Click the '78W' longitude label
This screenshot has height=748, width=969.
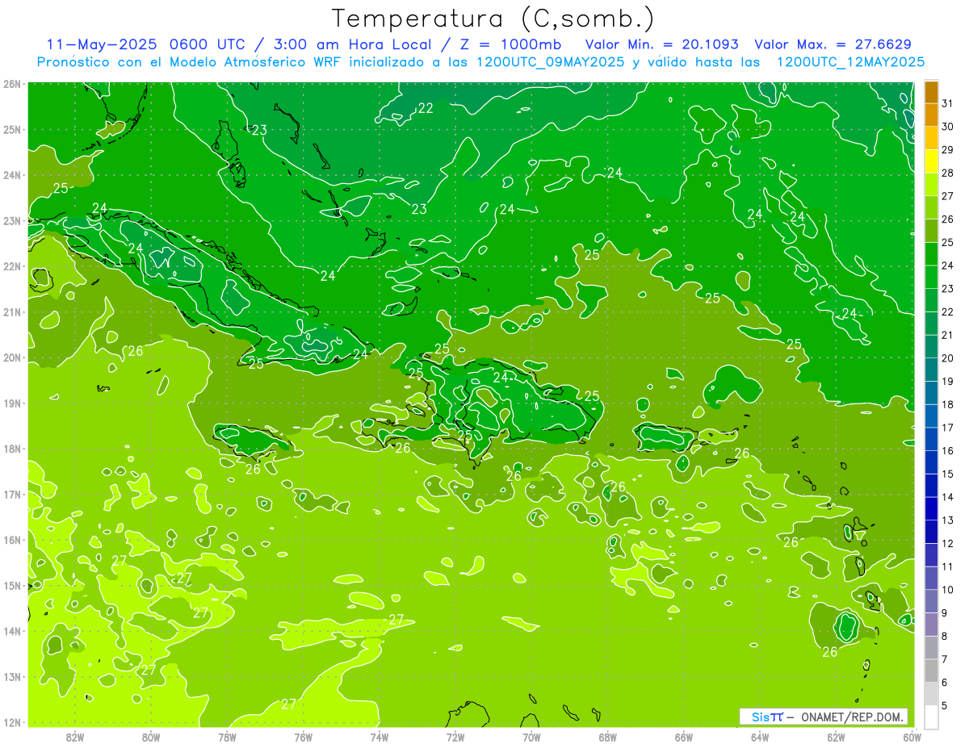(228, 737)
